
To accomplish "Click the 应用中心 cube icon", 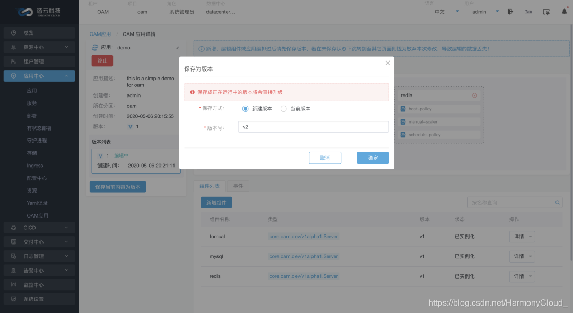I will point(13,76).
